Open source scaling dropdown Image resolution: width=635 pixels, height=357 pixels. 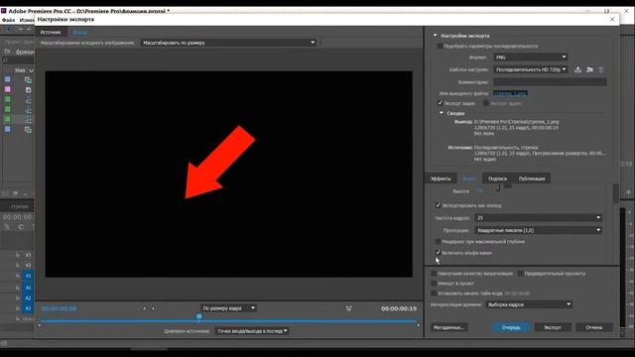tap(228, 43)
